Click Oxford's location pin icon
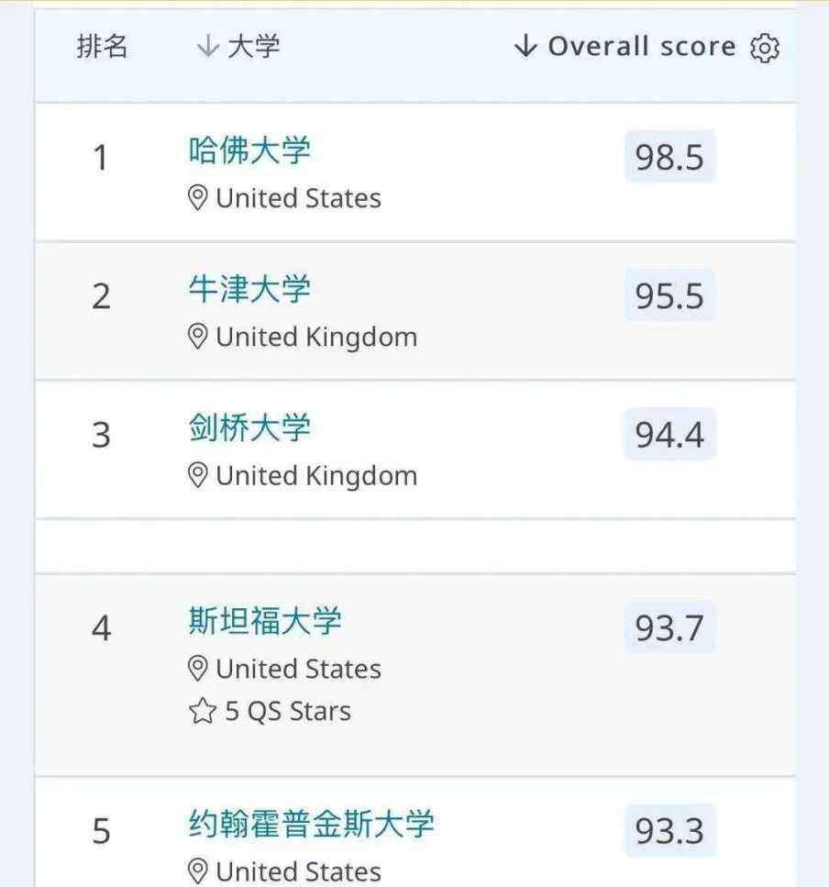This screenshot has width=829, height=887. point(197,337)
